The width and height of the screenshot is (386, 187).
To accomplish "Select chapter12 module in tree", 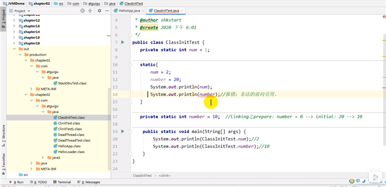I will (29, 21).
